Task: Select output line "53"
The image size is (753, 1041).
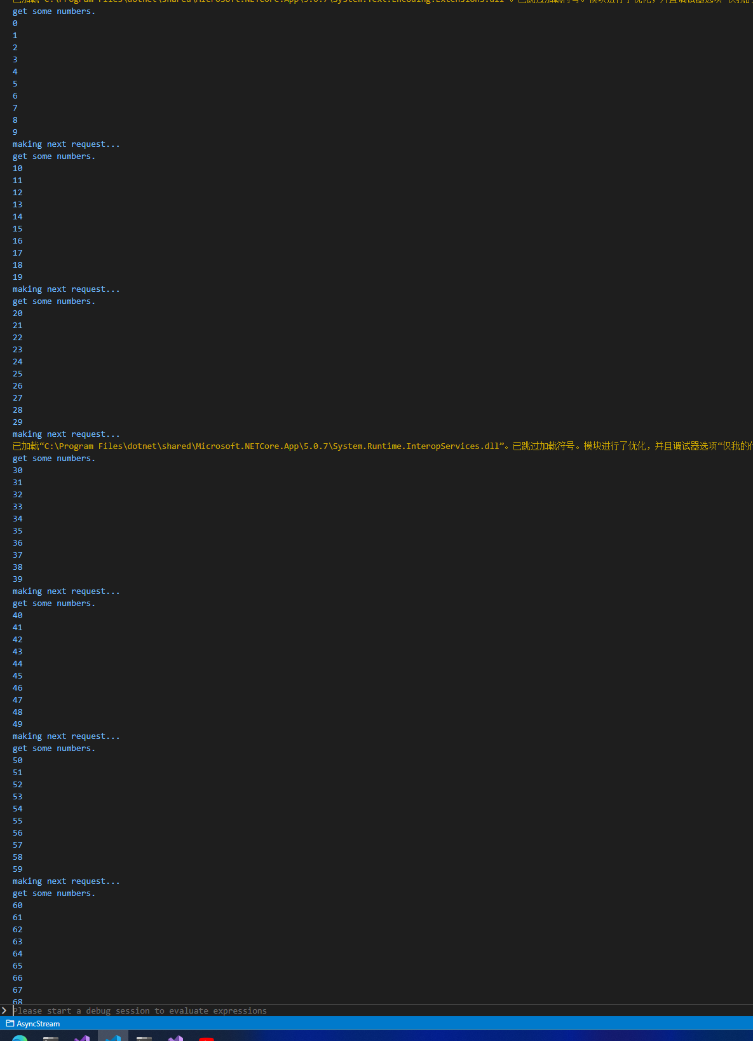Action: (x=18, y=797)
